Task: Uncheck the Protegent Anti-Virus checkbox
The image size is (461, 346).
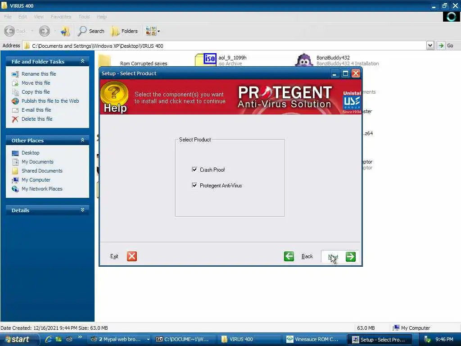Action: (x=194, y=185)
